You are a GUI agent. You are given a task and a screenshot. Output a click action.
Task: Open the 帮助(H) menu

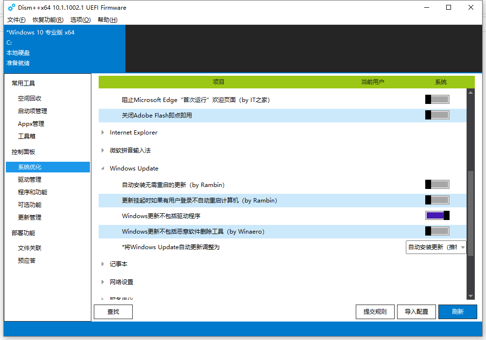[x=107, y=20]
